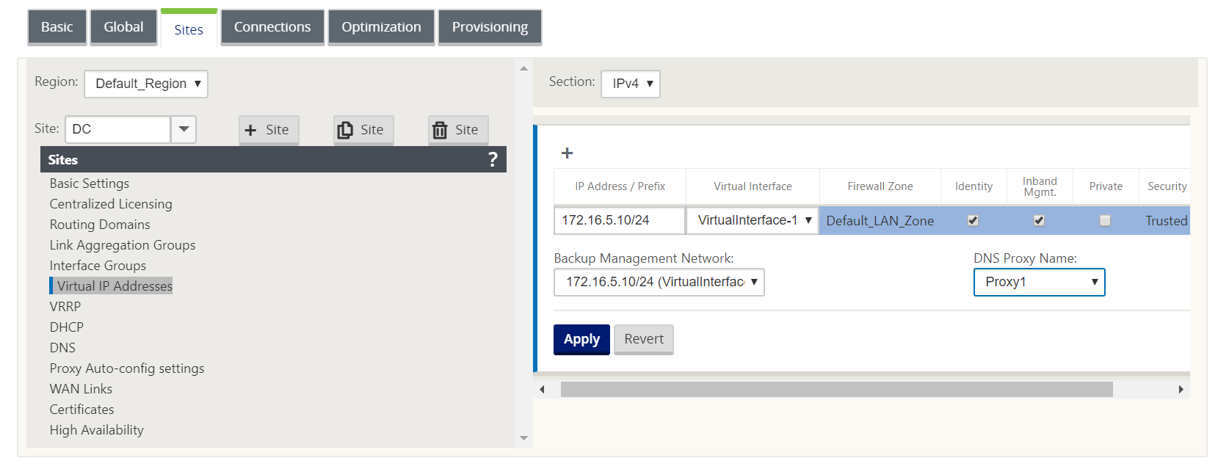
Task: Select the Sites tab
Action: point(189,29)
